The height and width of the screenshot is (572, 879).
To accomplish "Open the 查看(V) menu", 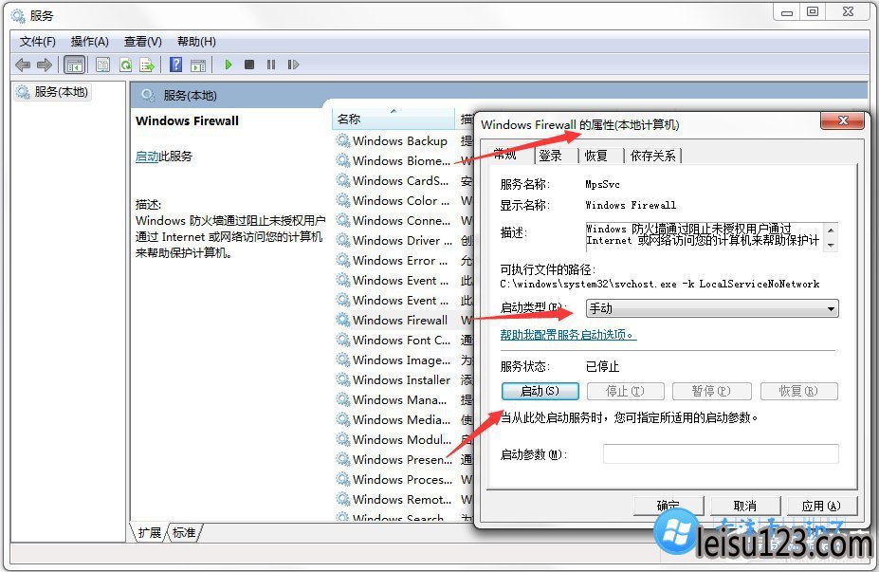I will [143, 42].
